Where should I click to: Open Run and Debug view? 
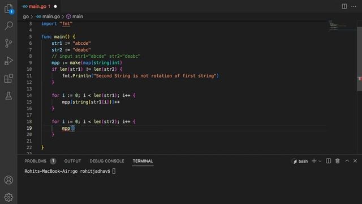tap(9, 61)
